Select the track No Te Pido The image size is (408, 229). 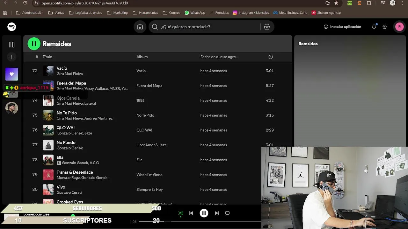(x=67, y=113)
